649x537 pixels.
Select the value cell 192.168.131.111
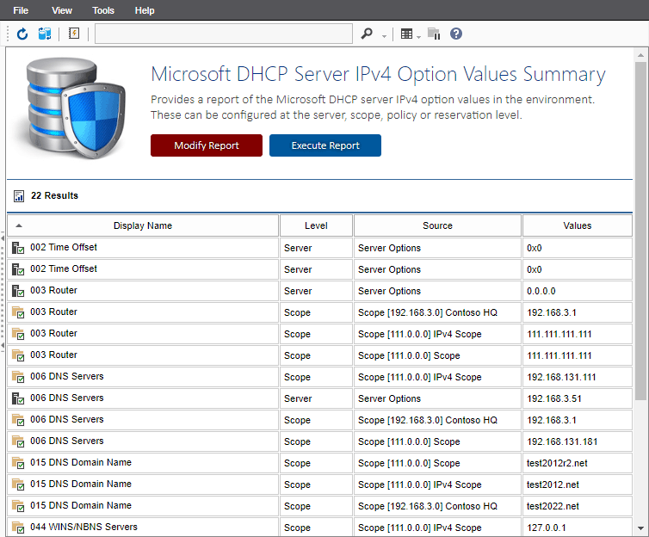coord(578,377)
